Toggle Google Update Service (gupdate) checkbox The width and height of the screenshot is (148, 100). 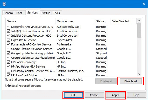8,53
